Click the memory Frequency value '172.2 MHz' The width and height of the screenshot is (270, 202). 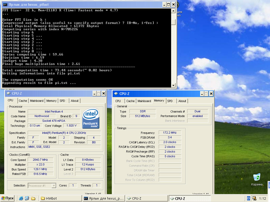coord(170,133)
